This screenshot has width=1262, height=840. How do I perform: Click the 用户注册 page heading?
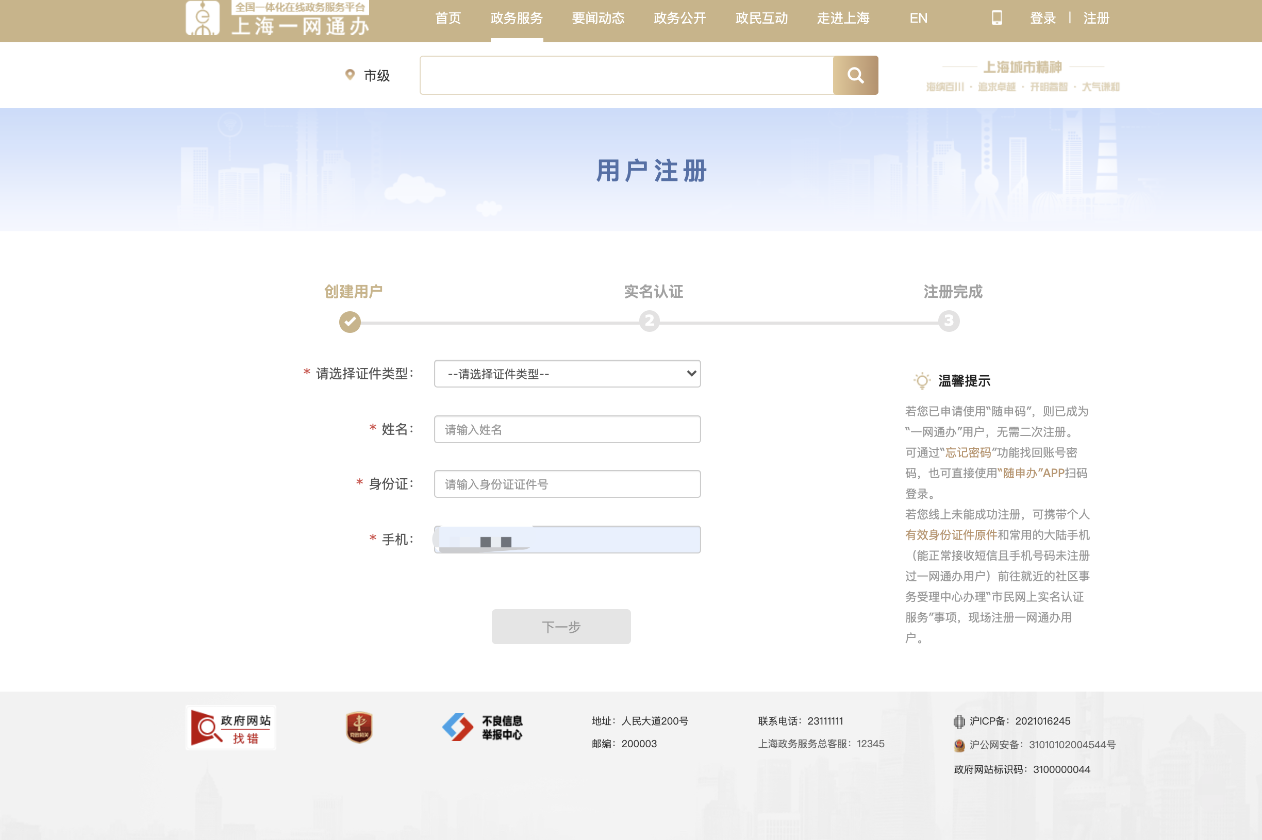pos(652,171)
